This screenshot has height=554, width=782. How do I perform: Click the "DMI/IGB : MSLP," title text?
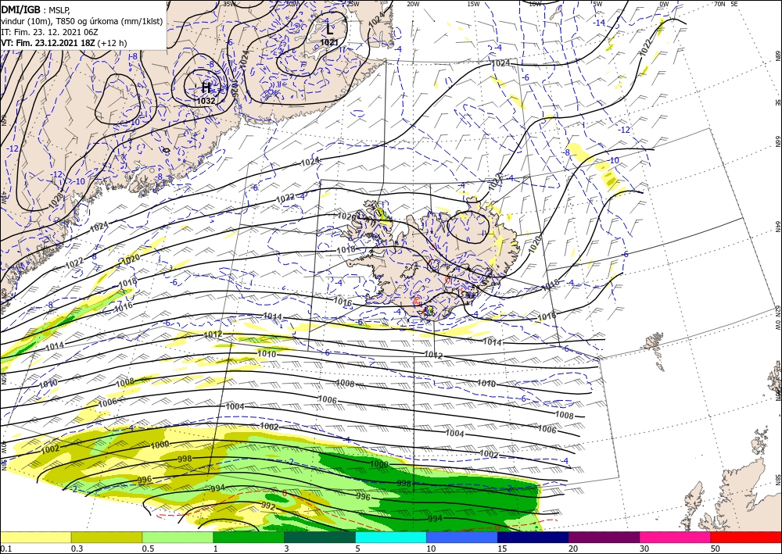pos(35,9)
